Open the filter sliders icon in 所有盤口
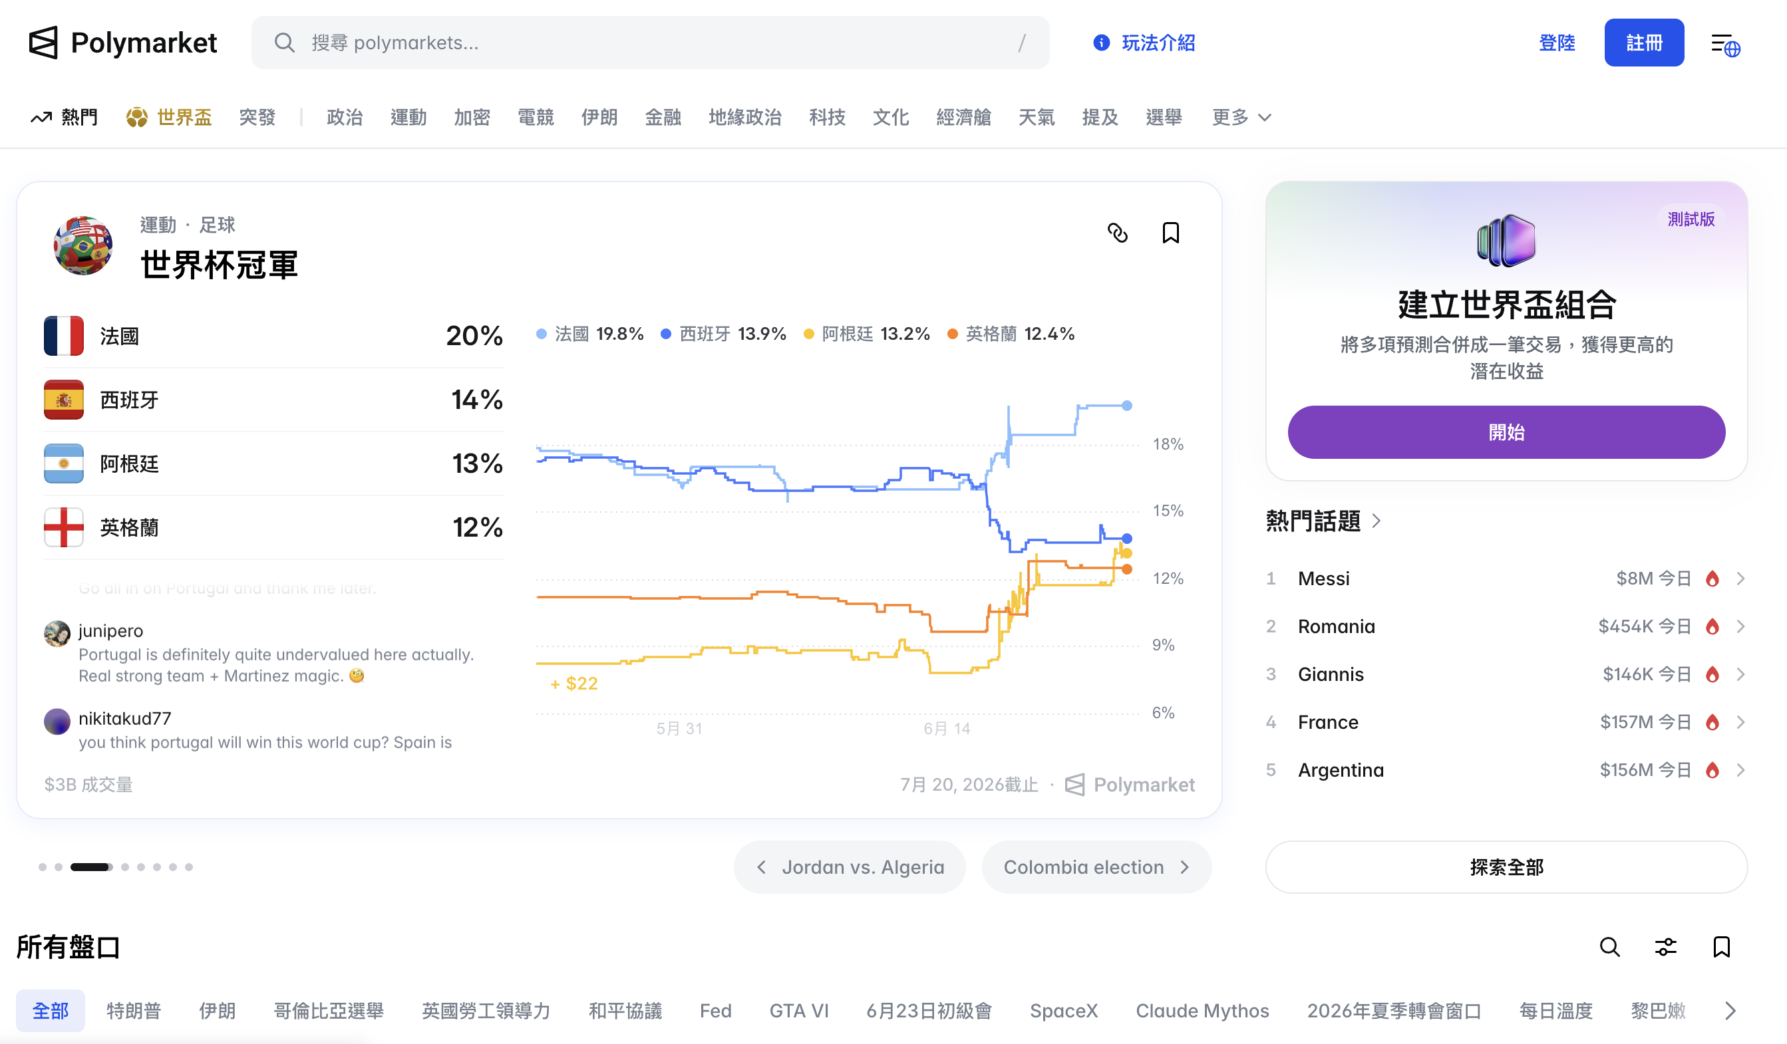 (x=1666, y=947)
